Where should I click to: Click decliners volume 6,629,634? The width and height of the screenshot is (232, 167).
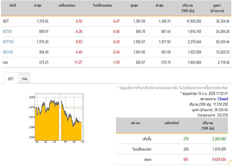219,160
